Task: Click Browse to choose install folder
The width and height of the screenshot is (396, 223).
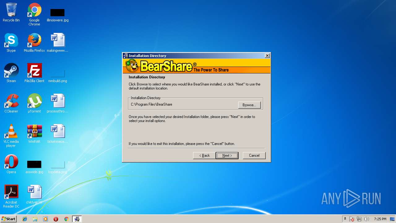Action: pyautogui.click(x=249, y=105)
